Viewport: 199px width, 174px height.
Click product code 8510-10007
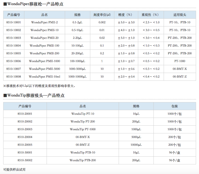click(x=14, y=69)
